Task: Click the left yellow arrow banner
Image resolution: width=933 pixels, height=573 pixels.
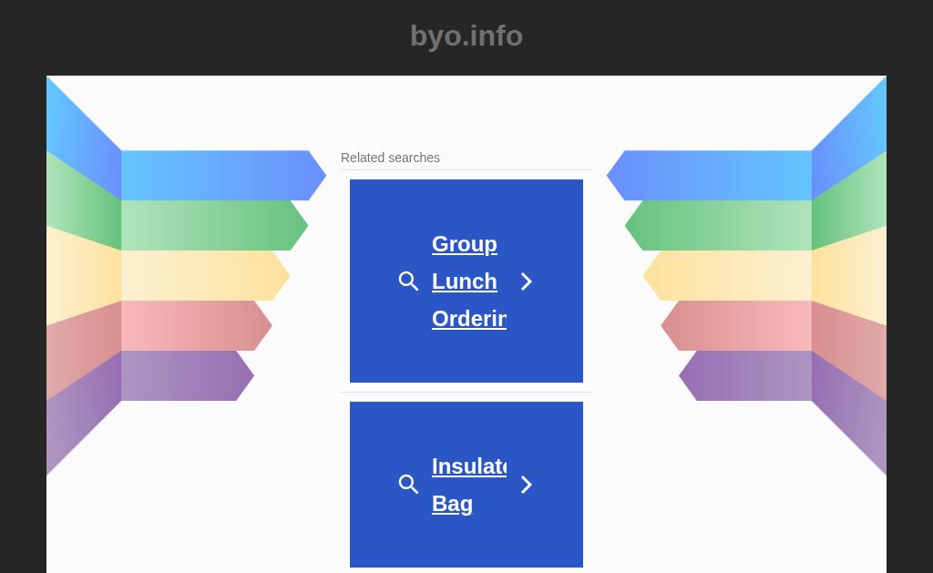Action: tap(205, 275)
